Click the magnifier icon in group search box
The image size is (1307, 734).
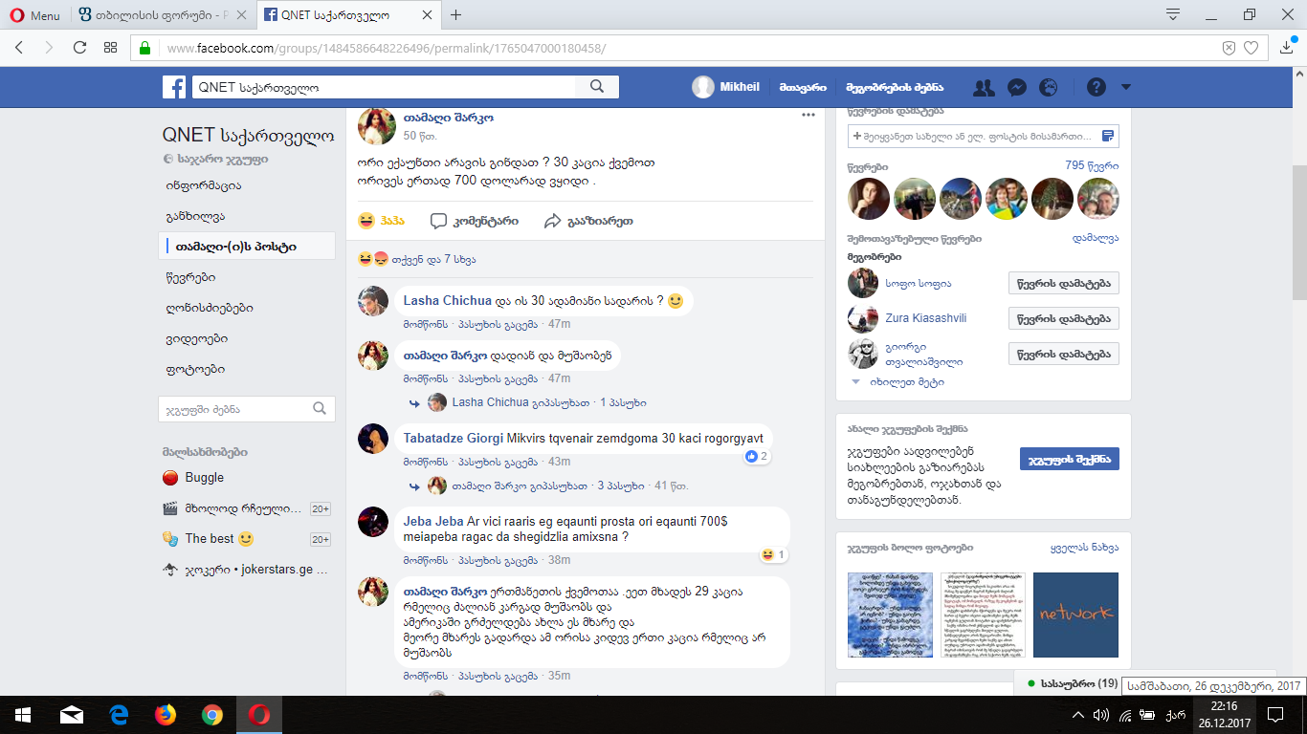(320, 409)
